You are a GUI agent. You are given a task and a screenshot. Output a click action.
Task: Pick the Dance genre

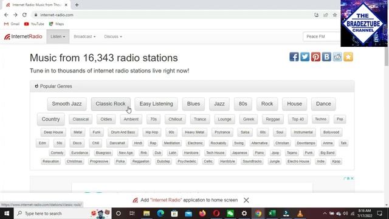tap(323, 104)
